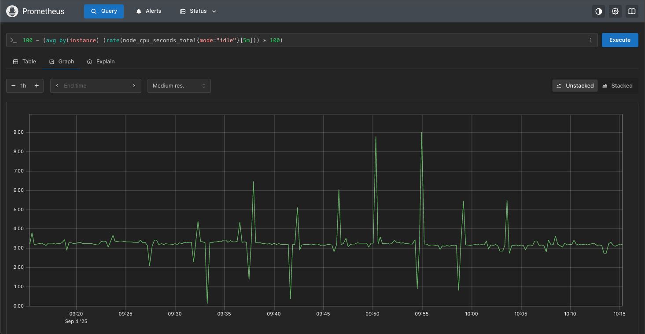Increase the time range with plus icon
This screenshot has height=334, width=645.
pos(37,86)
